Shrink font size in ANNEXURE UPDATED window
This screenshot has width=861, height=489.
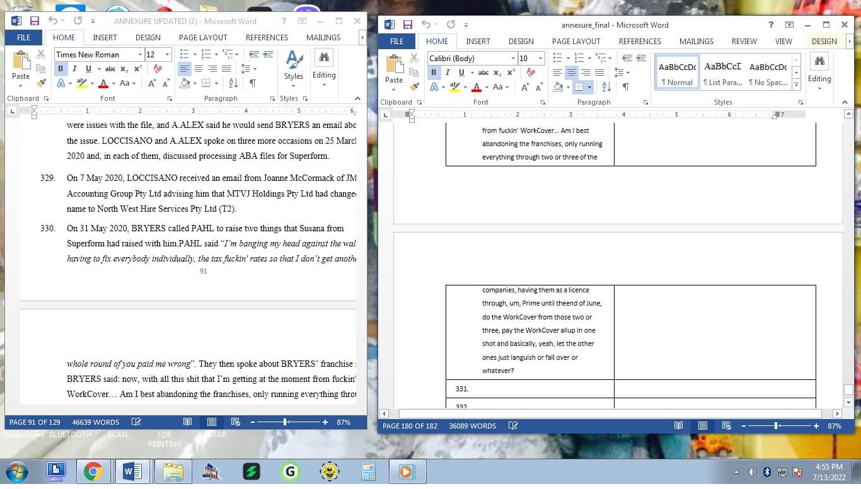[x=166, y=83]
